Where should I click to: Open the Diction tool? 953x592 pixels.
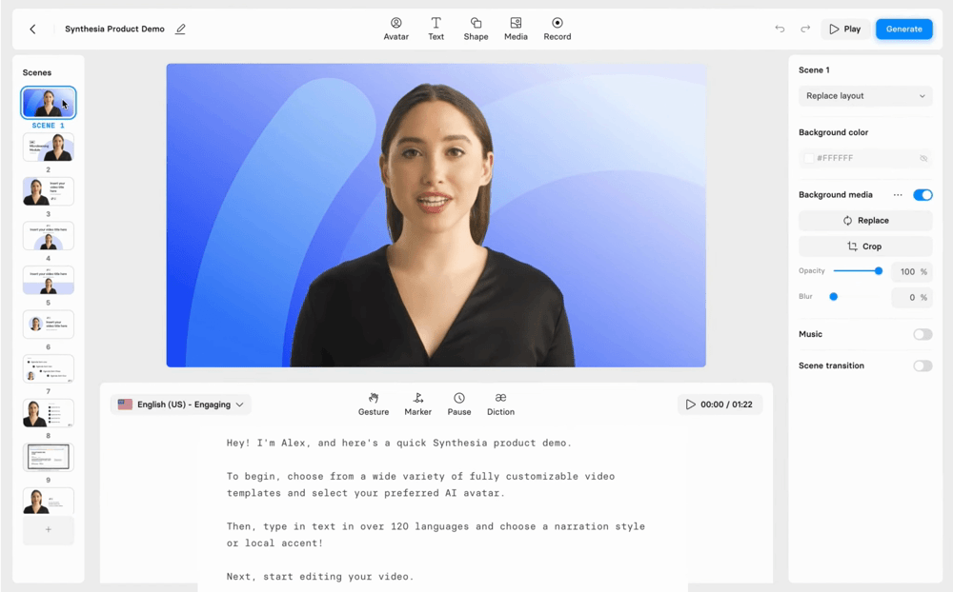[x=500, y=404]
